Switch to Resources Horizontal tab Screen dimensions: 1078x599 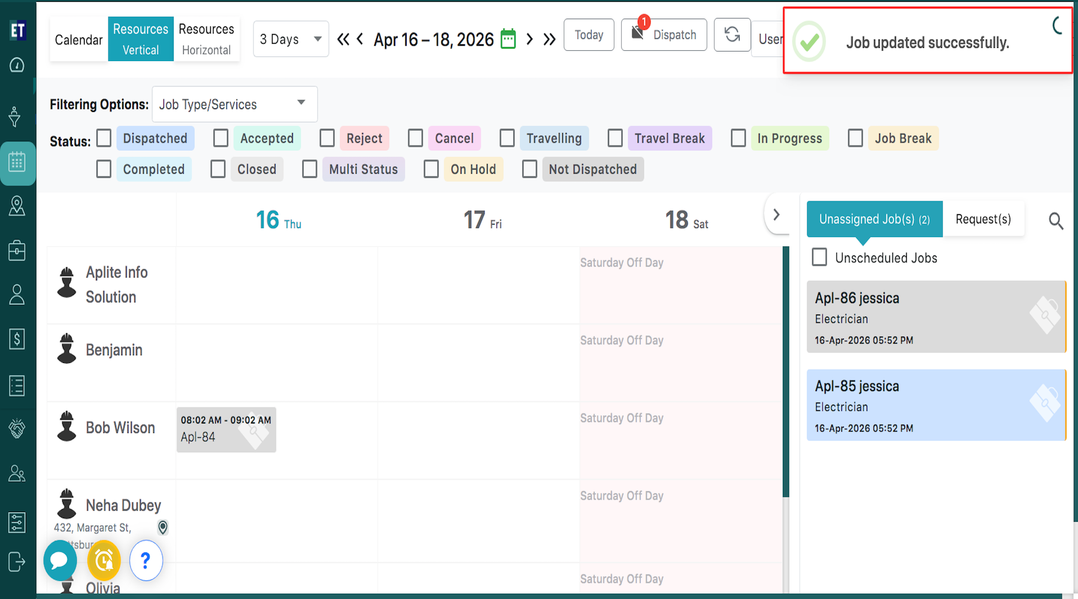click(x=206, y=39)
